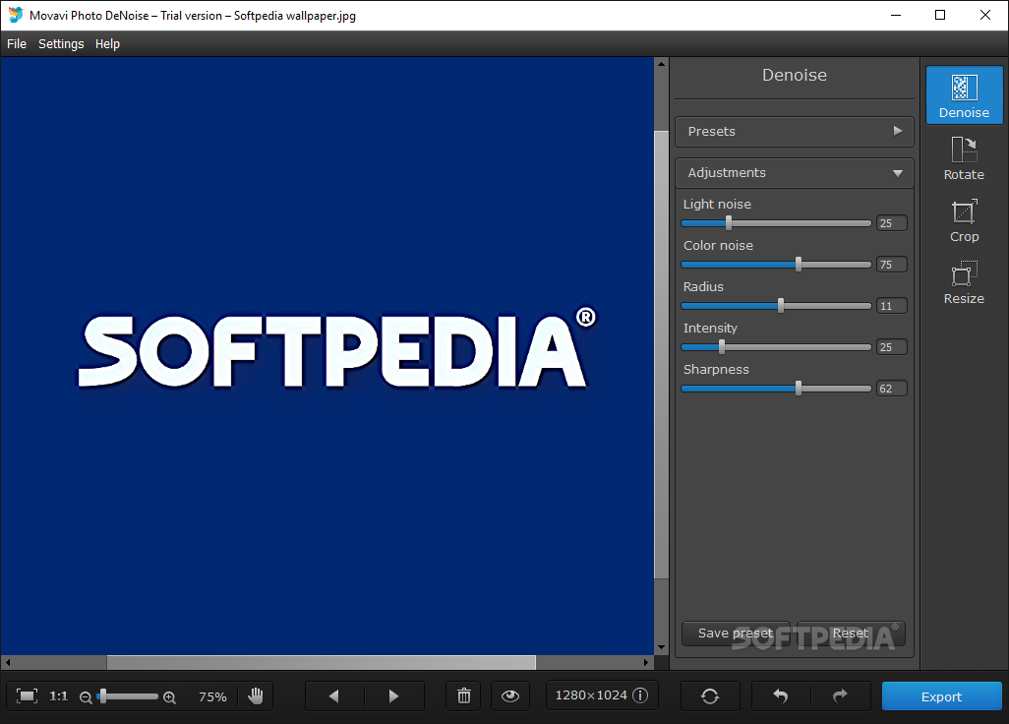Click the Sharpness value field
The height and width of the screenshot is (724, 1009).
point(891,389)
